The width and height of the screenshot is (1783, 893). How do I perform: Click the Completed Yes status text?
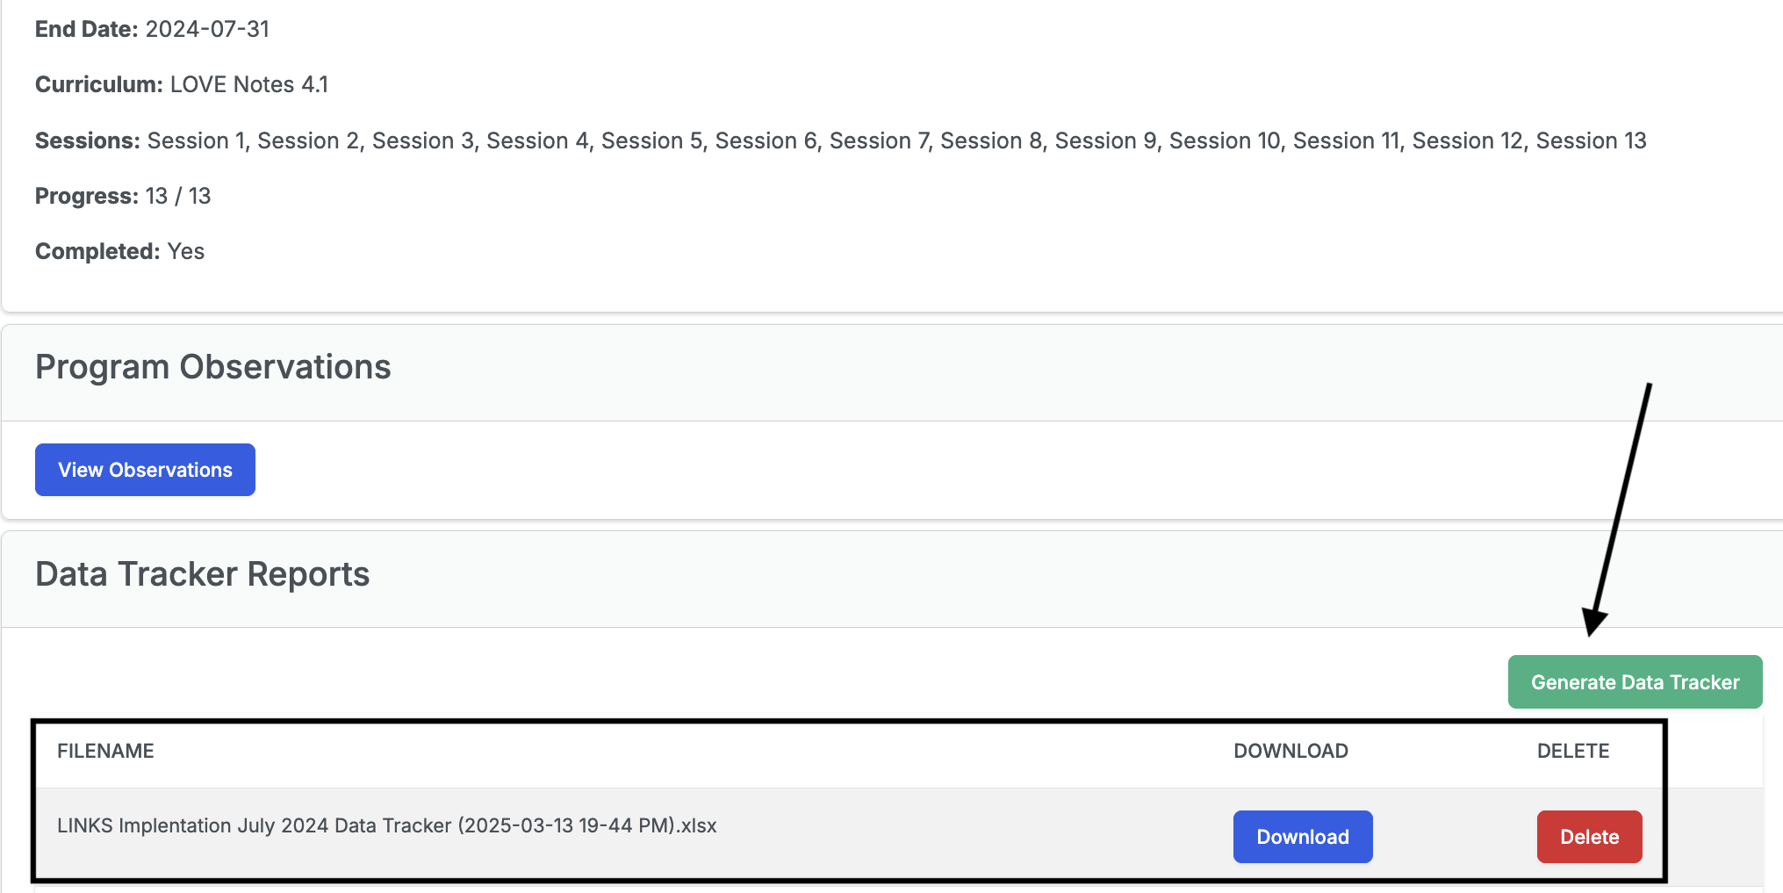tap(186, 251)
